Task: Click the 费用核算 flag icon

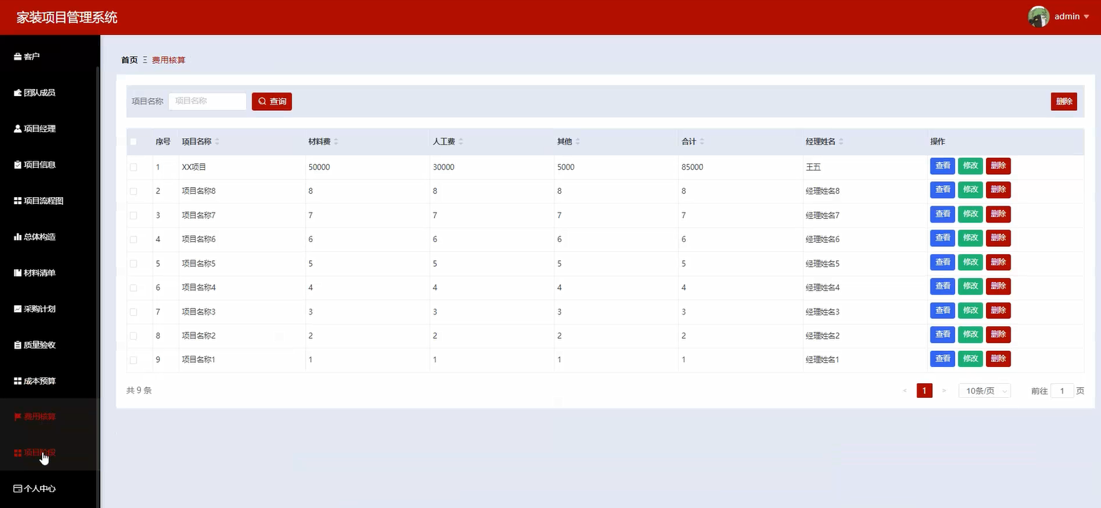Action: click(18, 417)
